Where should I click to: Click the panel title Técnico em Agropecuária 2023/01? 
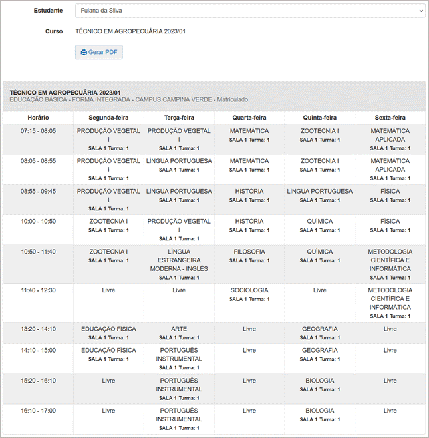(x=65, y=92)
